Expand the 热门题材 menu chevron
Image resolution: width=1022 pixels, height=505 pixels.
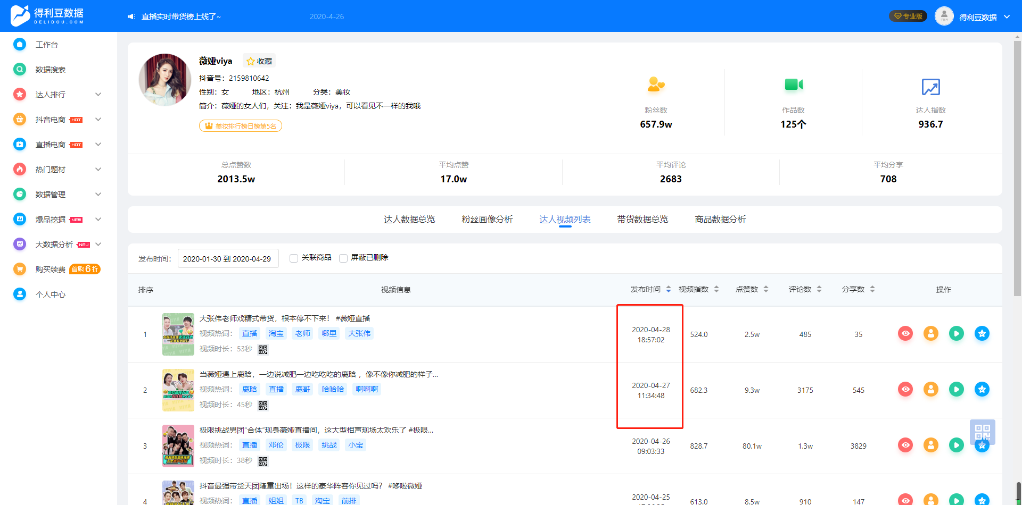tap(98, 169)
